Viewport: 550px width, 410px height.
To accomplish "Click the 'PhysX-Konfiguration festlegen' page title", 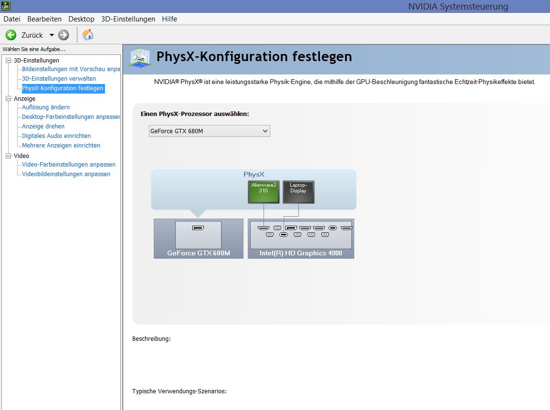I will click(254, 56).
